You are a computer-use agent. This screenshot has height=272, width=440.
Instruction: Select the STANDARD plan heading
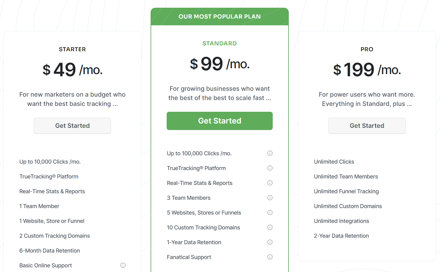pyautogui.click(x=220, y=44)
